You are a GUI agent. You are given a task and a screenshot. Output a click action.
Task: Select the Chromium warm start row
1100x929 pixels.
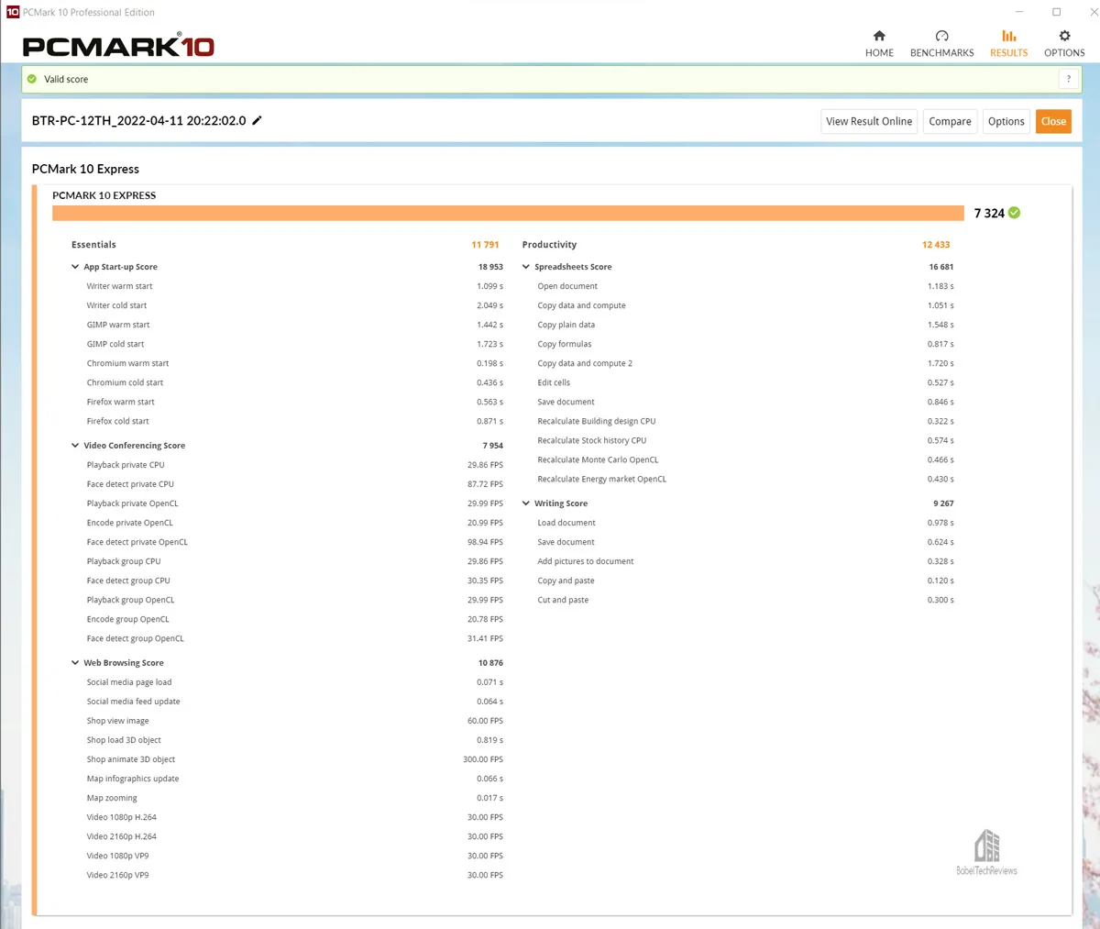pos(294,363)
